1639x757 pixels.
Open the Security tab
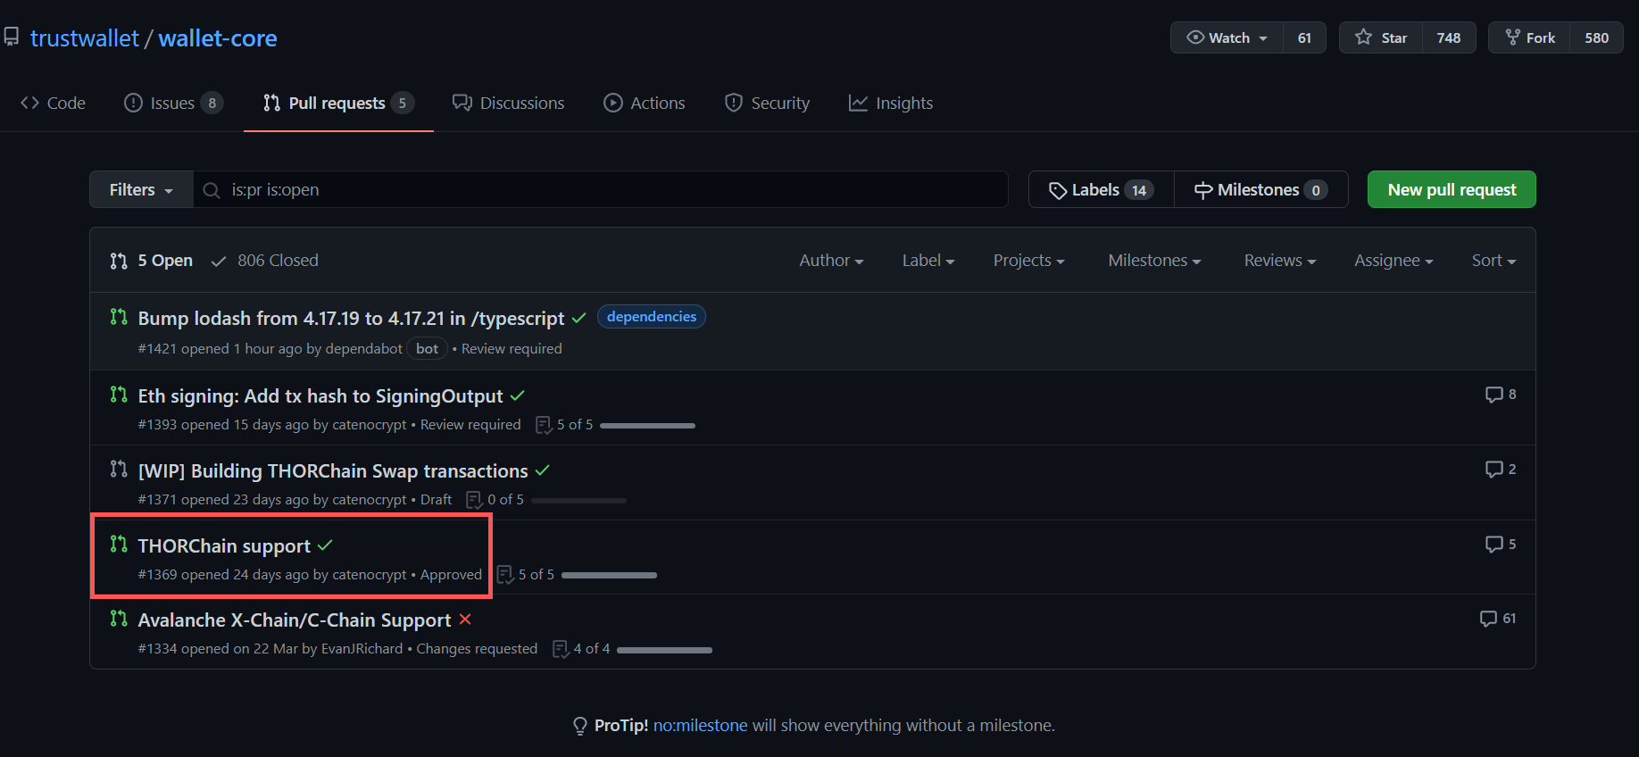coord(768,103)
